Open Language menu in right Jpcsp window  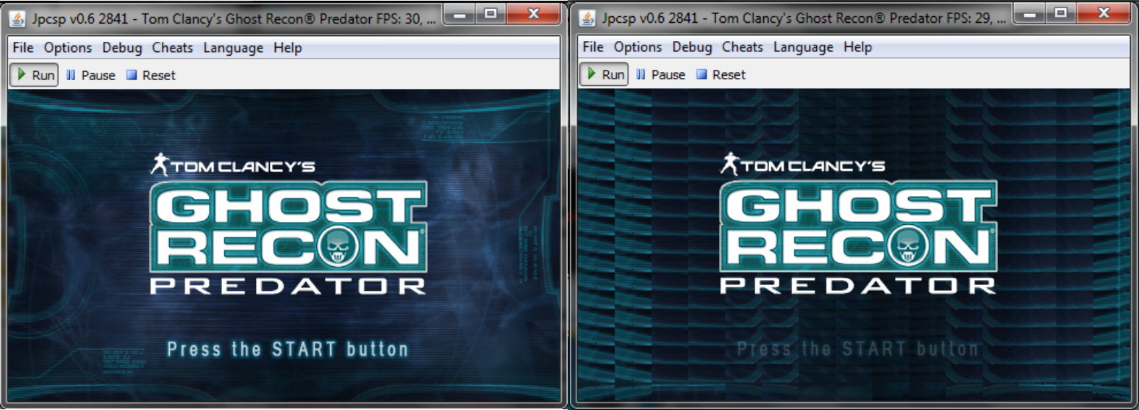pyautogui.click(x=803, y=47)
